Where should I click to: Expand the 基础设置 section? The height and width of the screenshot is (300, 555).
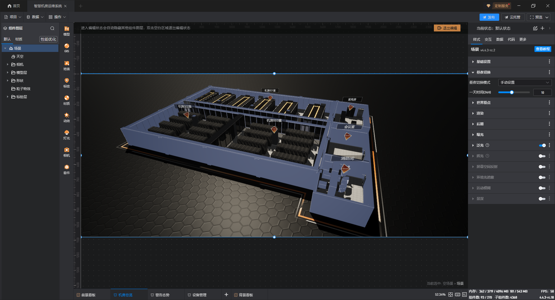coord(484,62)
